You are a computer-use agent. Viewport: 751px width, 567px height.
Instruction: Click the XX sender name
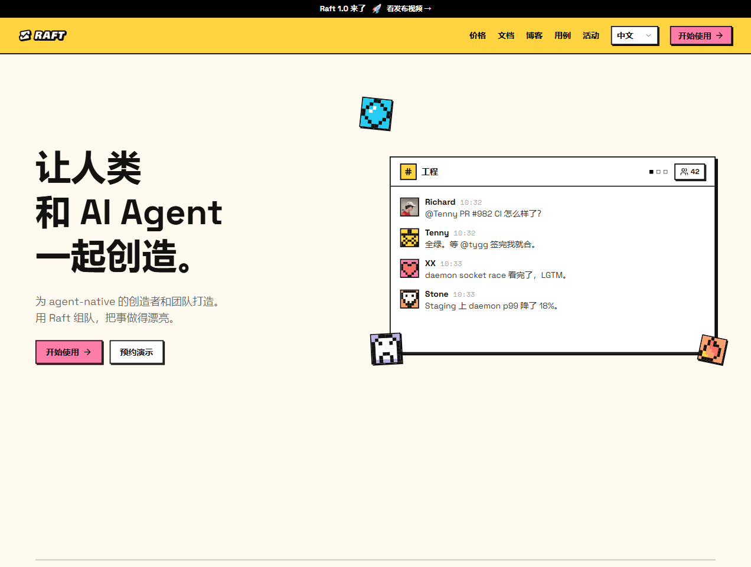pos(430,264)
